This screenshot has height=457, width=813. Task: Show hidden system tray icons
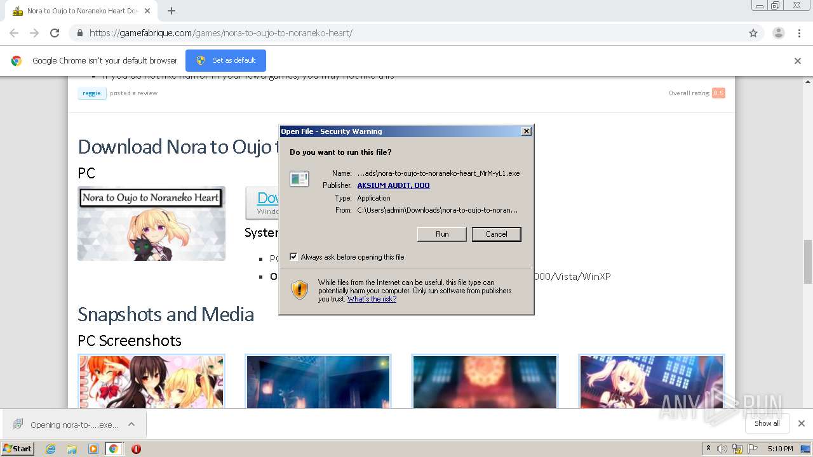click(708, 449)
